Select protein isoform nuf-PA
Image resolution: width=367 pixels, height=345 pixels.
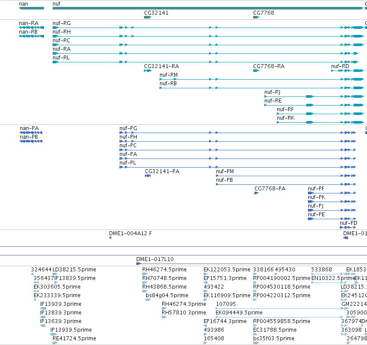[128, 155]
